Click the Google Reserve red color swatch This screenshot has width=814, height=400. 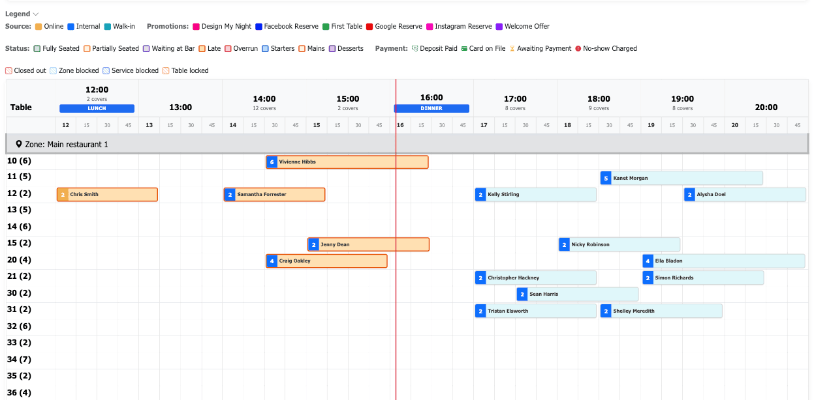369,27
